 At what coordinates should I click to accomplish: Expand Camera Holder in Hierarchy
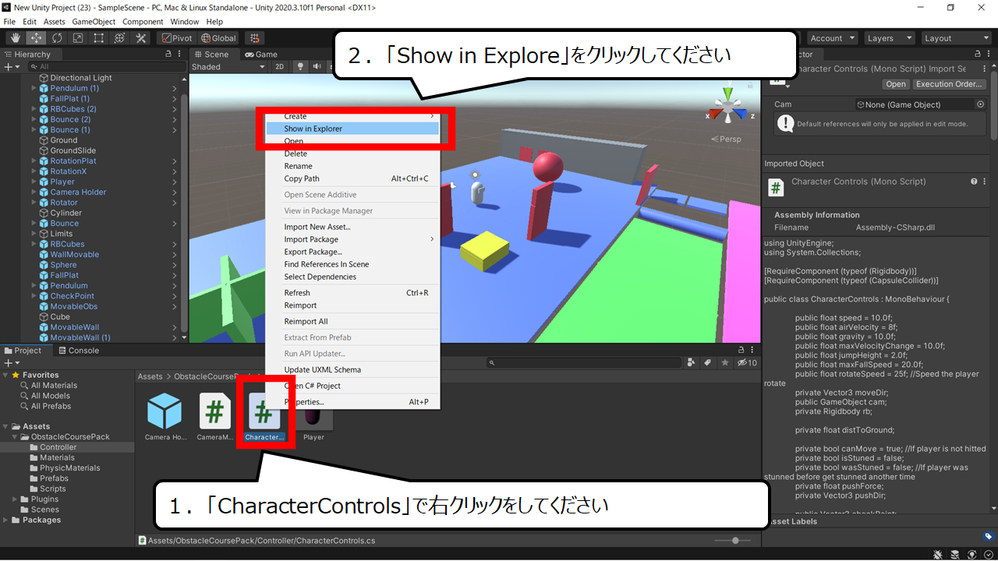[x=34, y=192]
